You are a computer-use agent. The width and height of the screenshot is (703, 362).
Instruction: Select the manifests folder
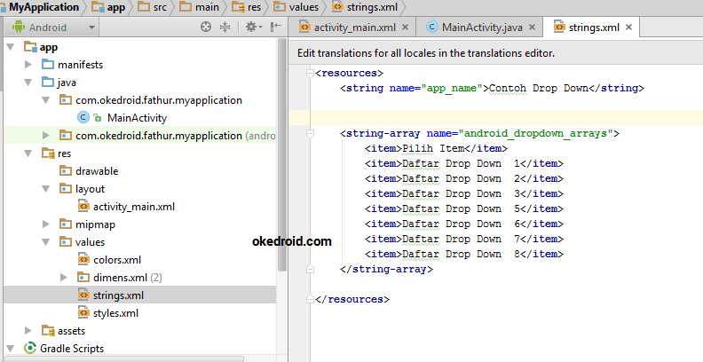tap(80, 65)
